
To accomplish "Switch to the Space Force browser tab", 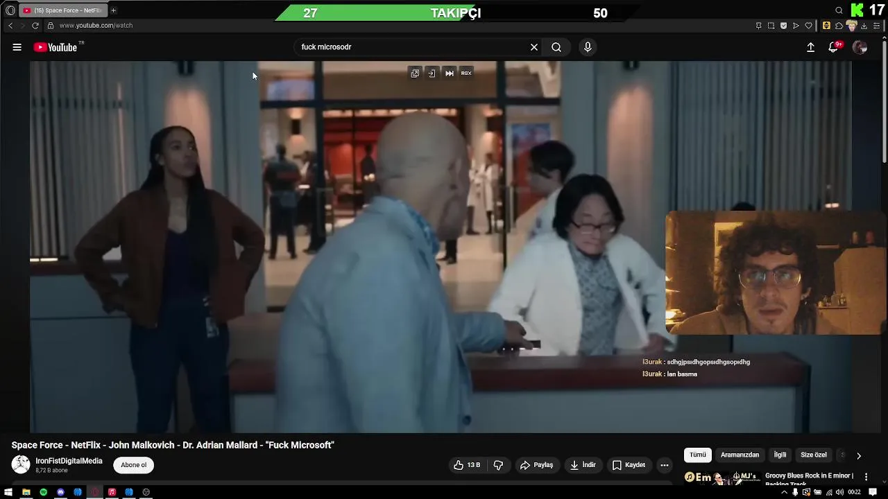I will coord(64,10).
